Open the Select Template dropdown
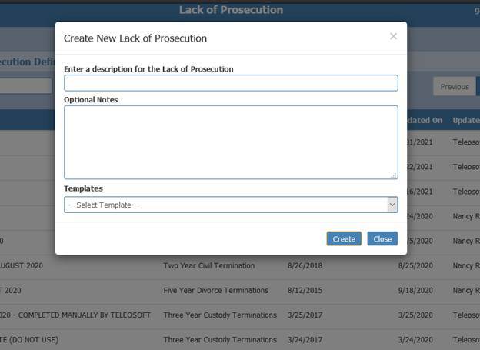480x350 pixels. click(x=231, y=205)
